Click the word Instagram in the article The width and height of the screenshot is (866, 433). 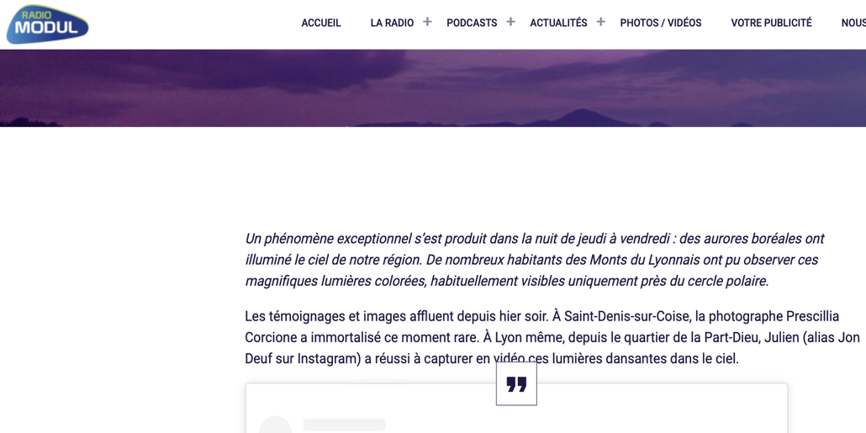click(x=330, y=358)
